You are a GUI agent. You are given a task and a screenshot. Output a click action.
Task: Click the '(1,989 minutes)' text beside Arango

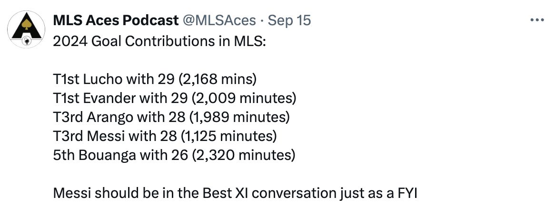239,117
